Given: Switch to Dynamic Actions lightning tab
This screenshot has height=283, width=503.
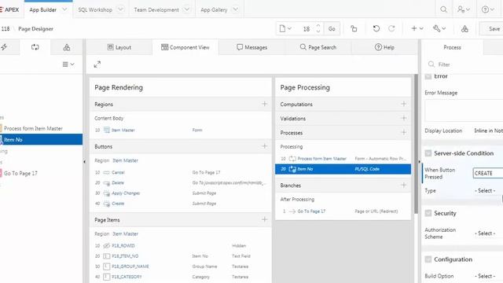Looking at the screenshot, I should [4, 47].
